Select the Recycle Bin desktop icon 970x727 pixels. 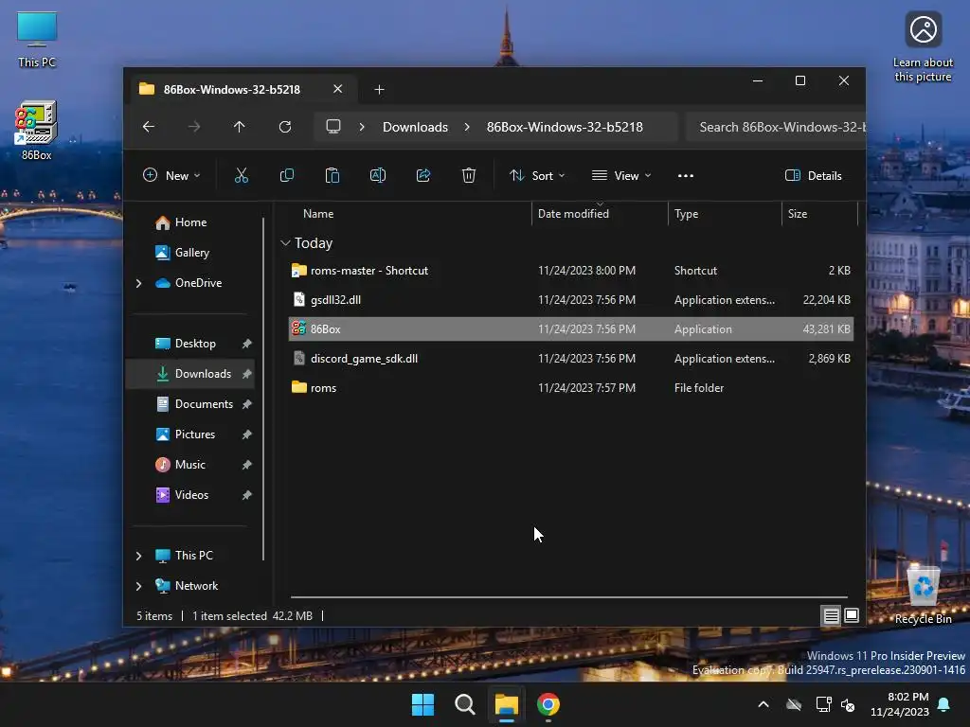point(923,594)
